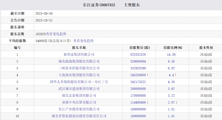Screen dimensions: 222x120
Task: Click shareholding value 332925399
Action: 138,68
